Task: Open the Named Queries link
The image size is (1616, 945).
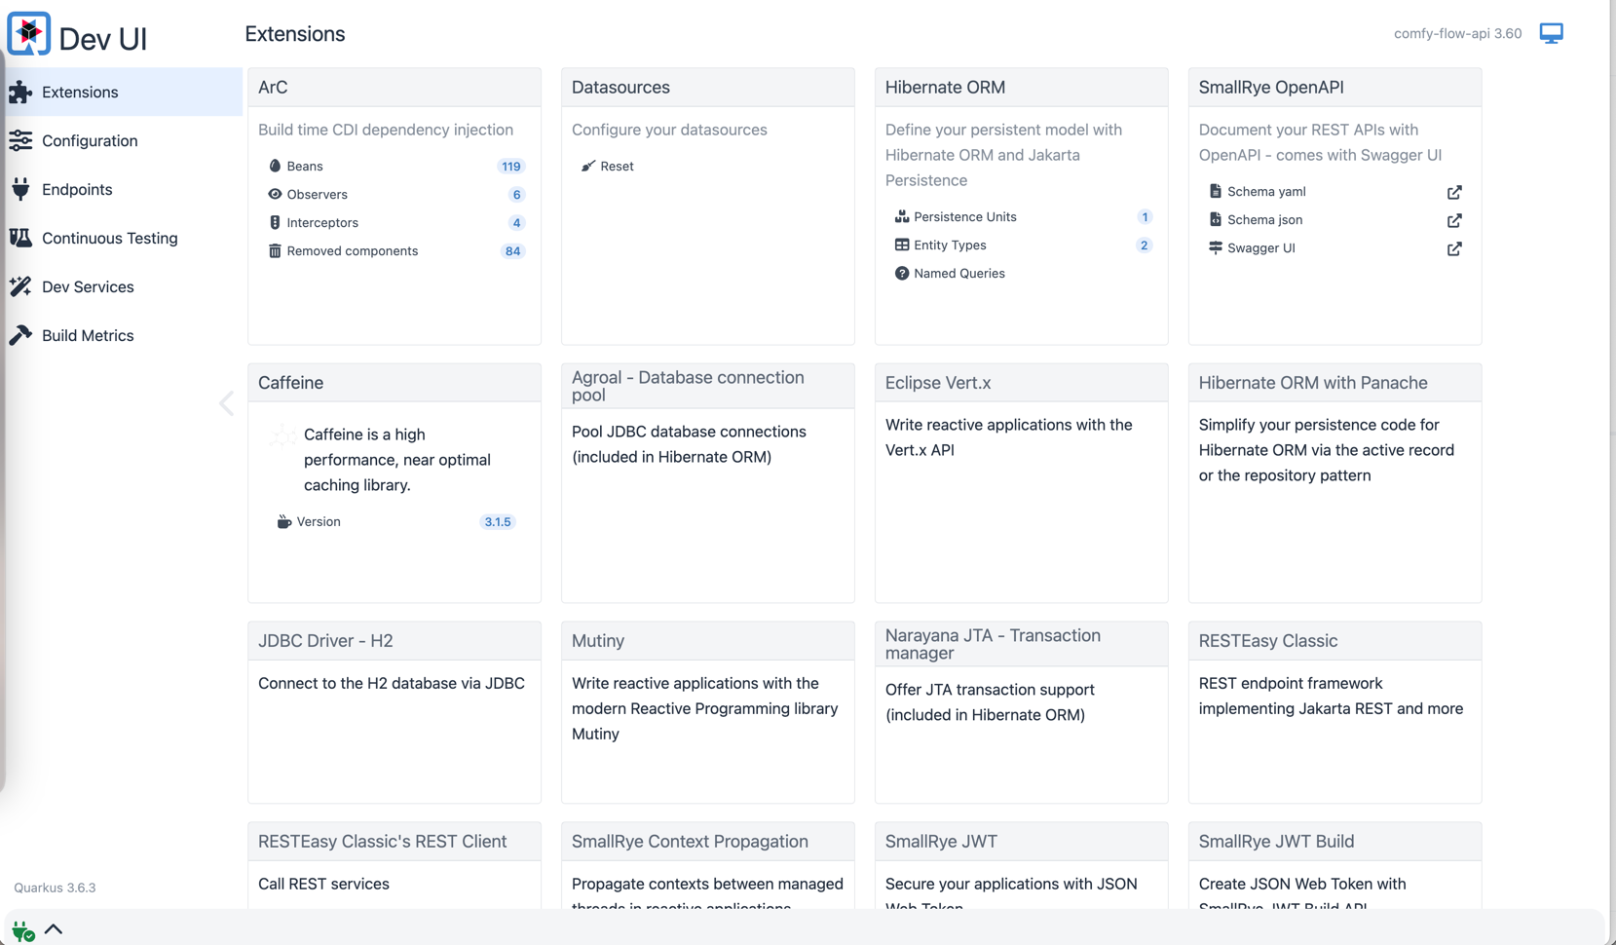Action: 958,274
